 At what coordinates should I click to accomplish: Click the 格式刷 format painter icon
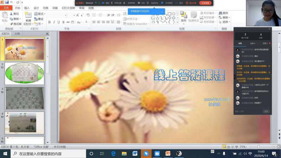point(16,24)
